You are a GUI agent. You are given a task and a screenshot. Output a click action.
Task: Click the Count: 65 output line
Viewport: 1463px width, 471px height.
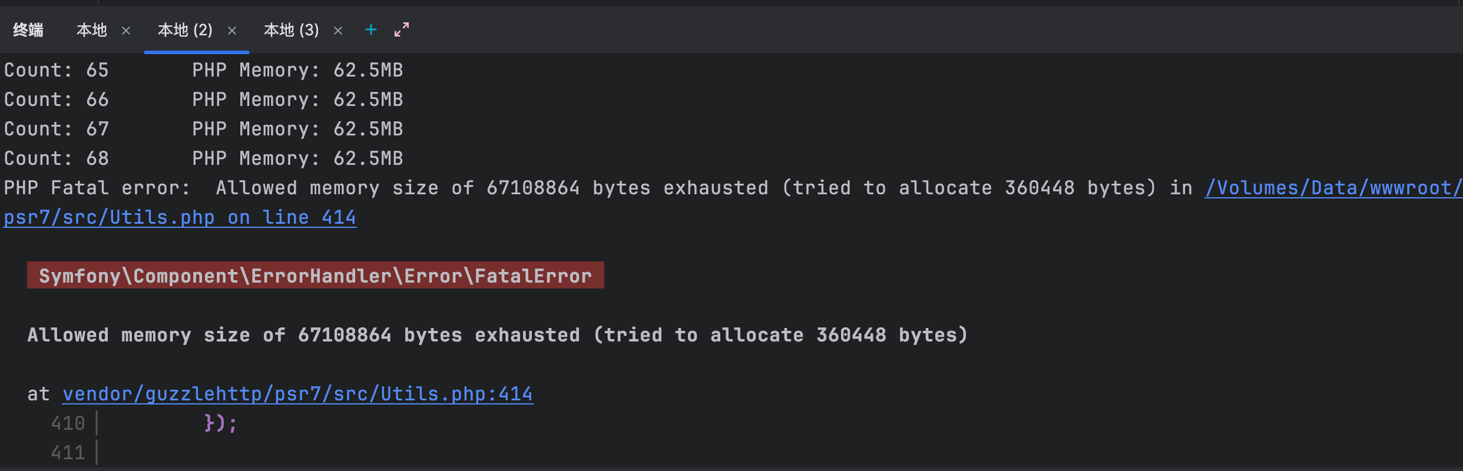coord(203,70)
